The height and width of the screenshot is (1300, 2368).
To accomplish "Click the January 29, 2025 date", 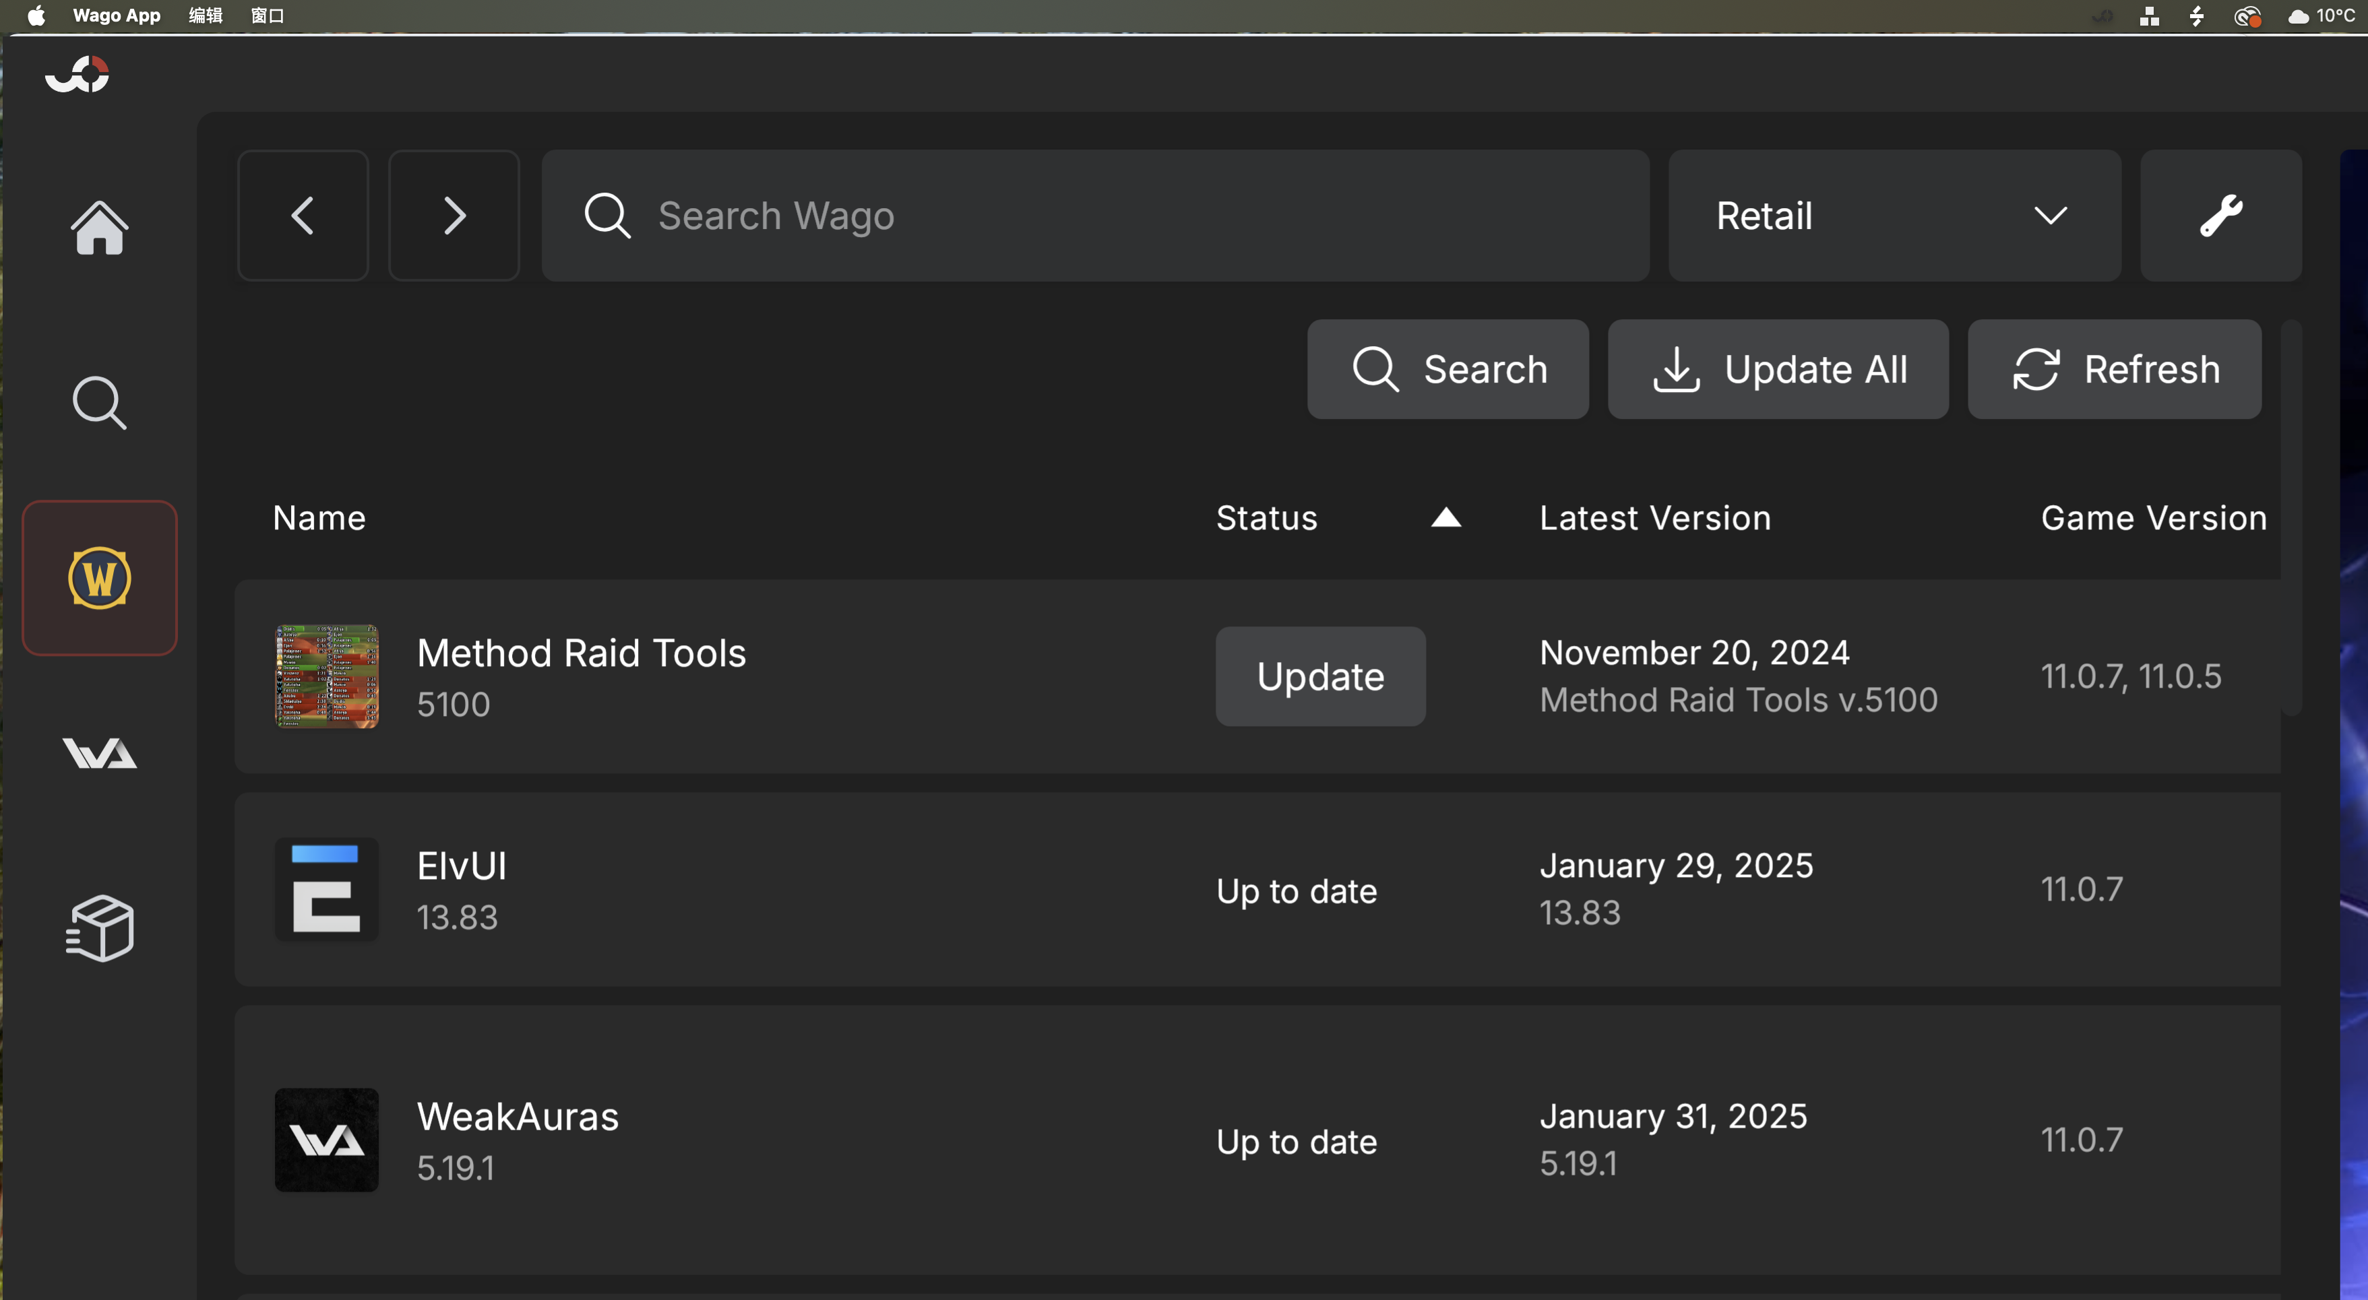I will point(1676,866).
